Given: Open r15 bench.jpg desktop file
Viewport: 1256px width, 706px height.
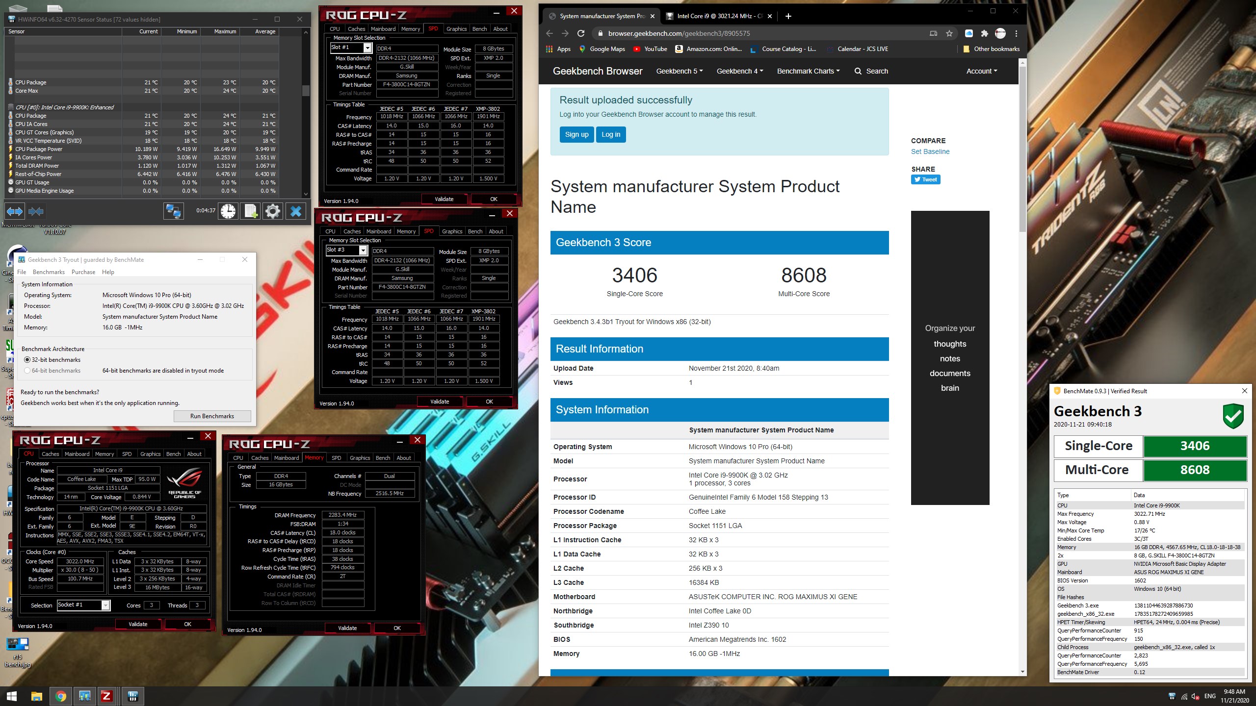Looking at the screenshot, I should tap(18, 653).
